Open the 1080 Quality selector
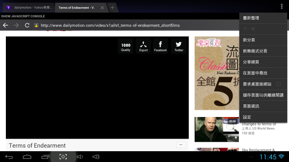Image resolution: width=289 pixels, height=162 pixels. coord(126,46)
